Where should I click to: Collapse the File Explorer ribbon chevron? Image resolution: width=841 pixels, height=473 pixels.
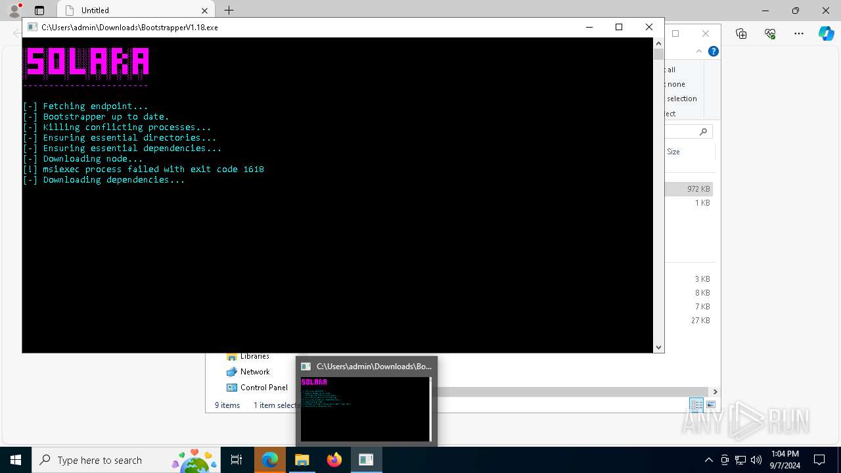(699, 51)
